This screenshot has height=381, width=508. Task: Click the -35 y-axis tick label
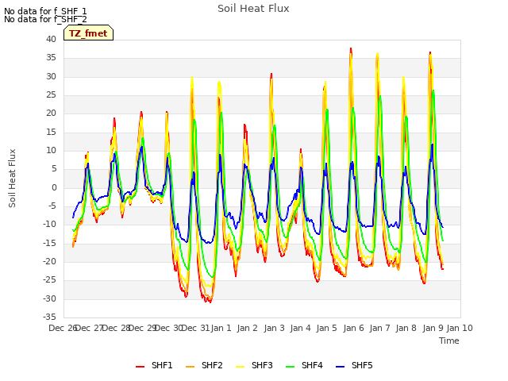click(x=49, y=317)
